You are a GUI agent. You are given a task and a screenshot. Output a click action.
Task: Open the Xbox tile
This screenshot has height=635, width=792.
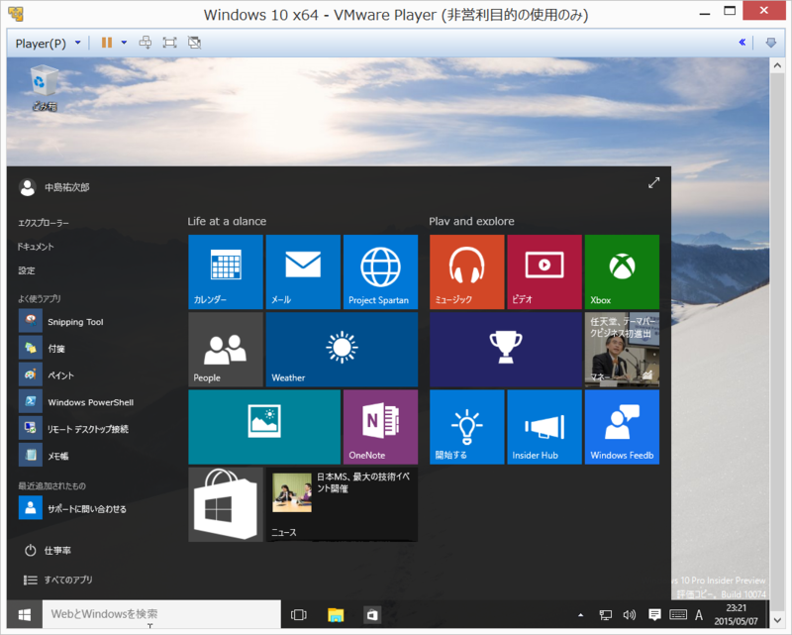tap(622, 271)
